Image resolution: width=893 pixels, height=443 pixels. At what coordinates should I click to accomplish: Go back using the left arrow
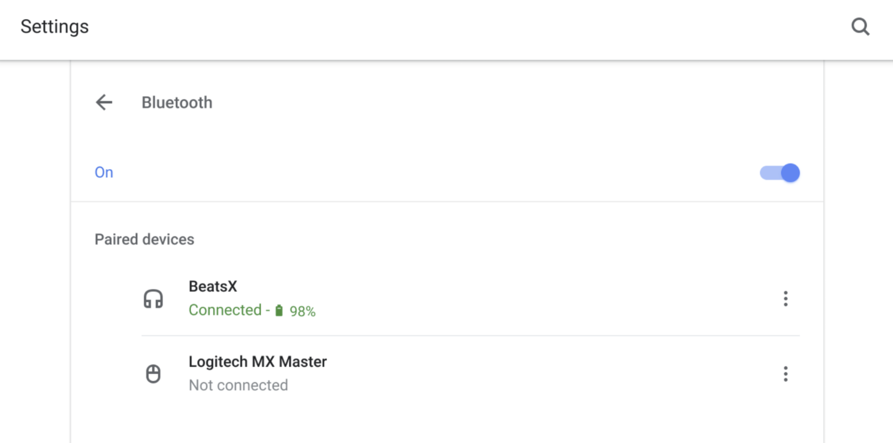tap(104, 102)
